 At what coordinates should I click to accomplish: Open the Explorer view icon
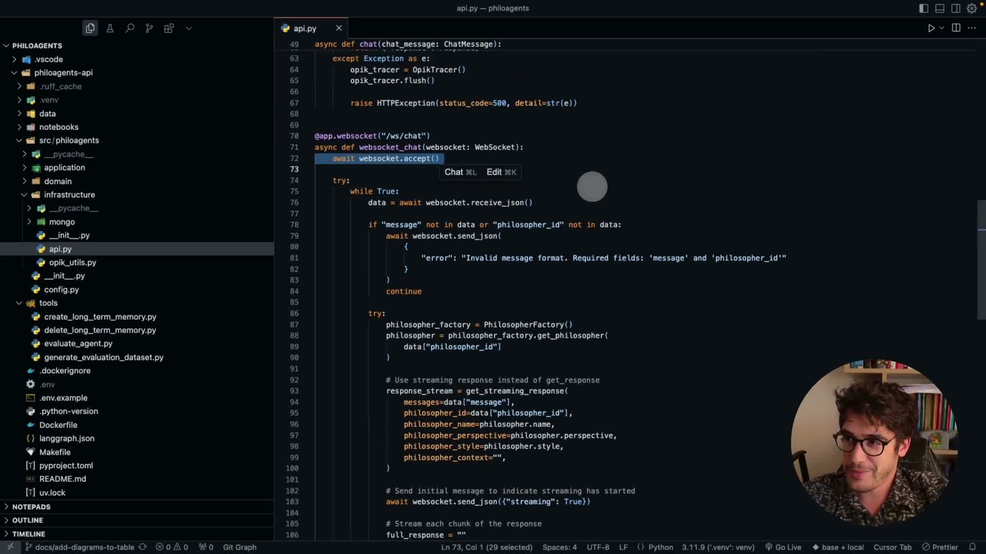click(x=90, y=28)
